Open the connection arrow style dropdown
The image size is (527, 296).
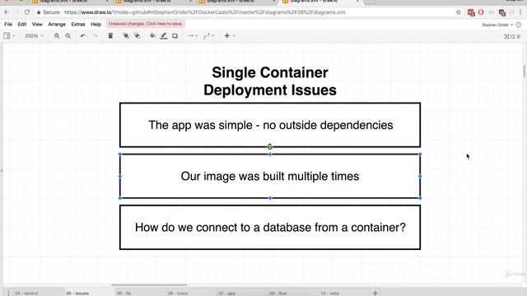click(x=192, y=35)
